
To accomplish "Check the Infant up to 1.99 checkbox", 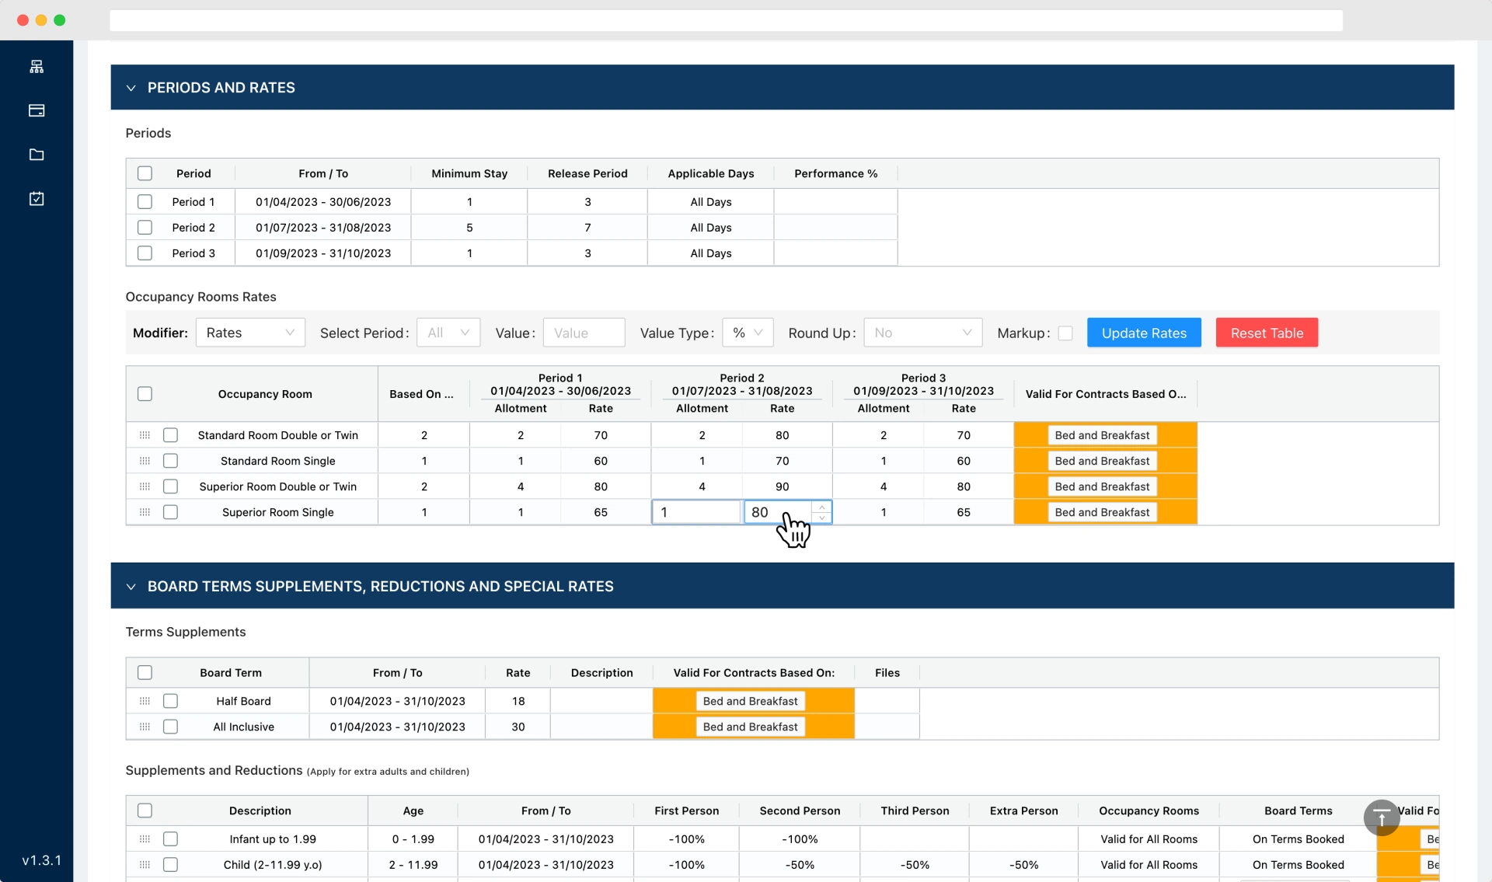I will [170, 839].
